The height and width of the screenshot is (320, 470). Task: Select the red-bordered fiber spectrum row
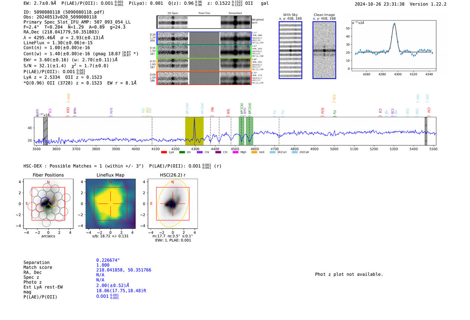(x=204, y=78)
